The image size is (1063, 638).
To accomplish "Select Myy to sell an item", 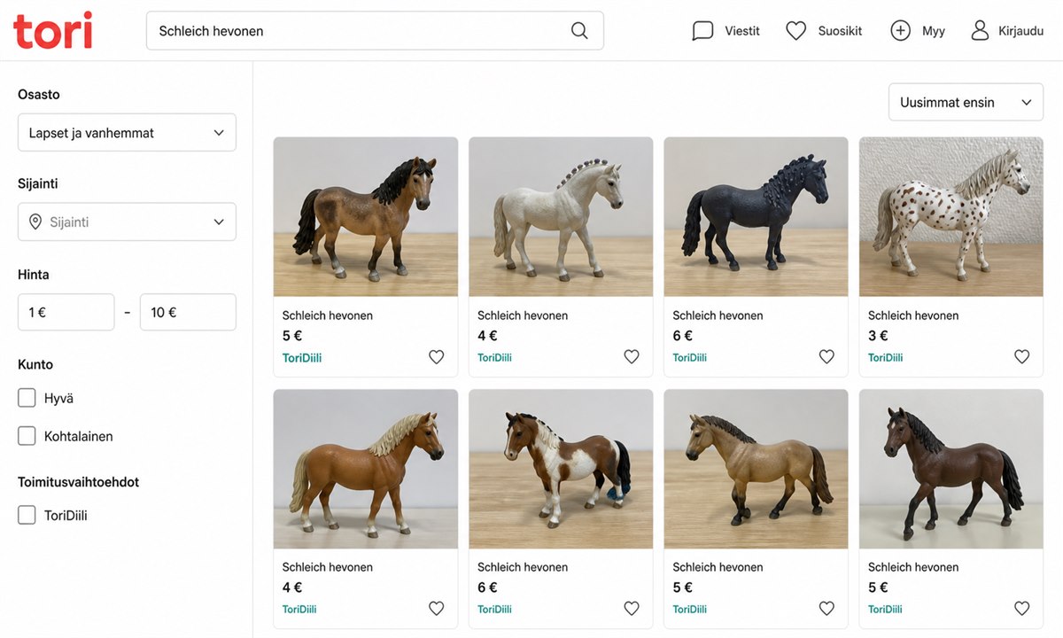I will click(x=934, y=31).
